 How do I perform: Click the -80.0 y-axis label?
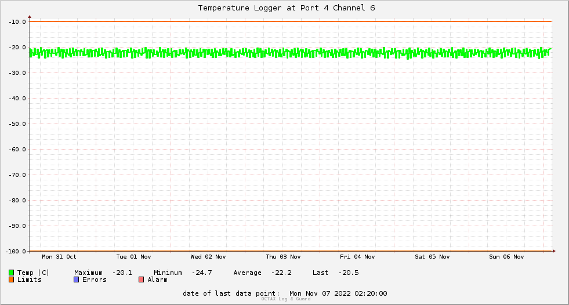pos(17,201)
